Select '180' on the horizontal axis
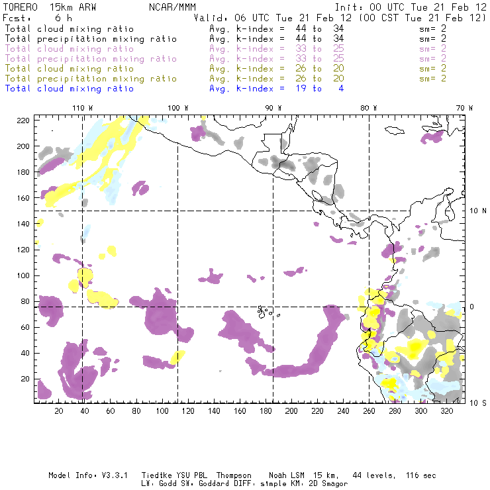This screenshot has width=490, height=490. pyautogui.click(x=266, y=411)
